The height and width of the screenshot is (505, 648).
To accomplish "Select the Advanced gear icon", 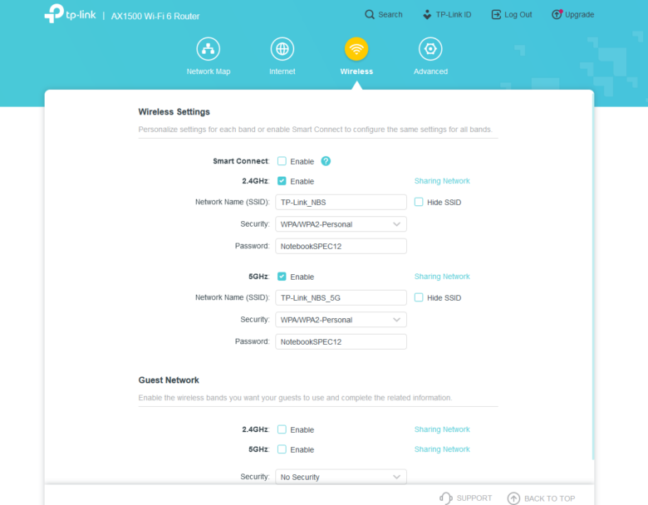I will pos(430,49).
